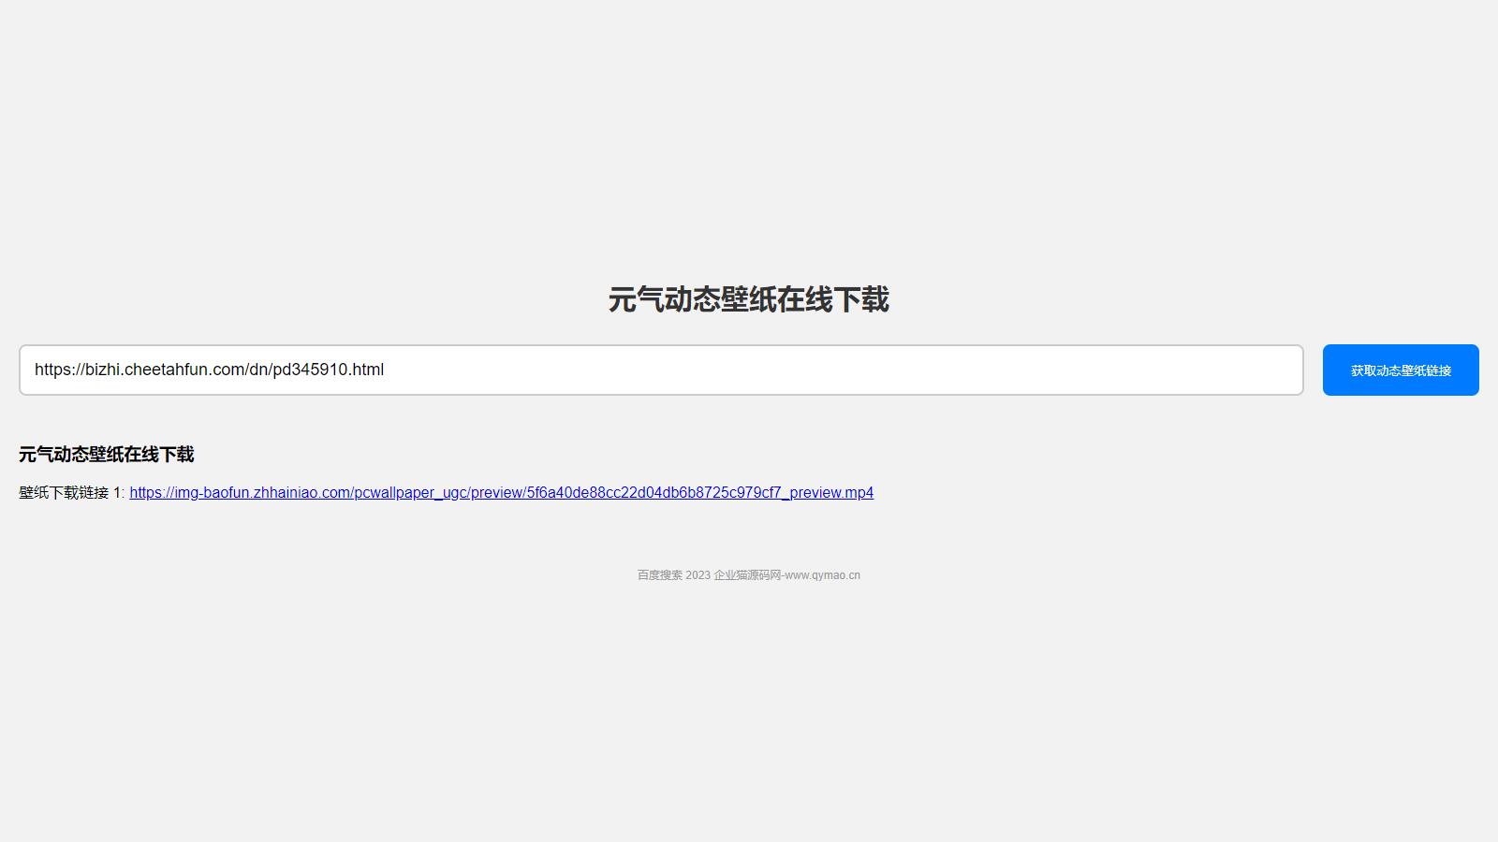Image resolution: width=1498 pixels, height=842 pixels.
Task: Click the 企业猫源码网 footer credit
Action: coord(746,575)
